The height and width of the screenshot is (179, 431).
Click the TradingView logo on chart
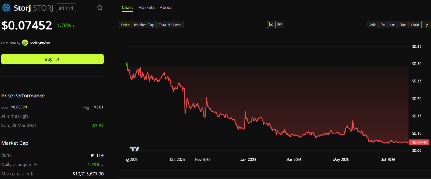[135, 149]
